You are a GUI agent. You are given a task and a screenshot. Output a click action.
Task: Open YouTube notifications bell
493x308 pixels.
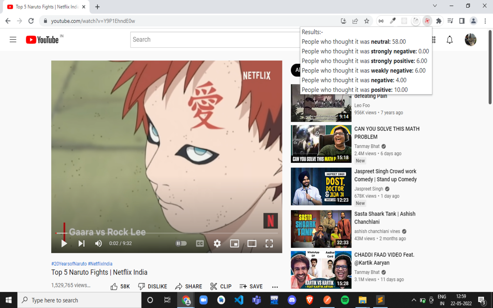449,40
